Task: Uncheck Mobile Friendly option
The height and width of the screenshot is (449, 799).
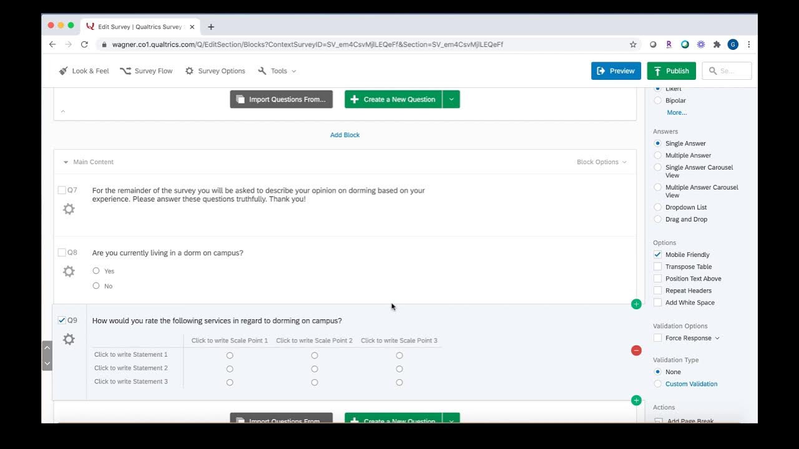Action: tap(657, 254)
